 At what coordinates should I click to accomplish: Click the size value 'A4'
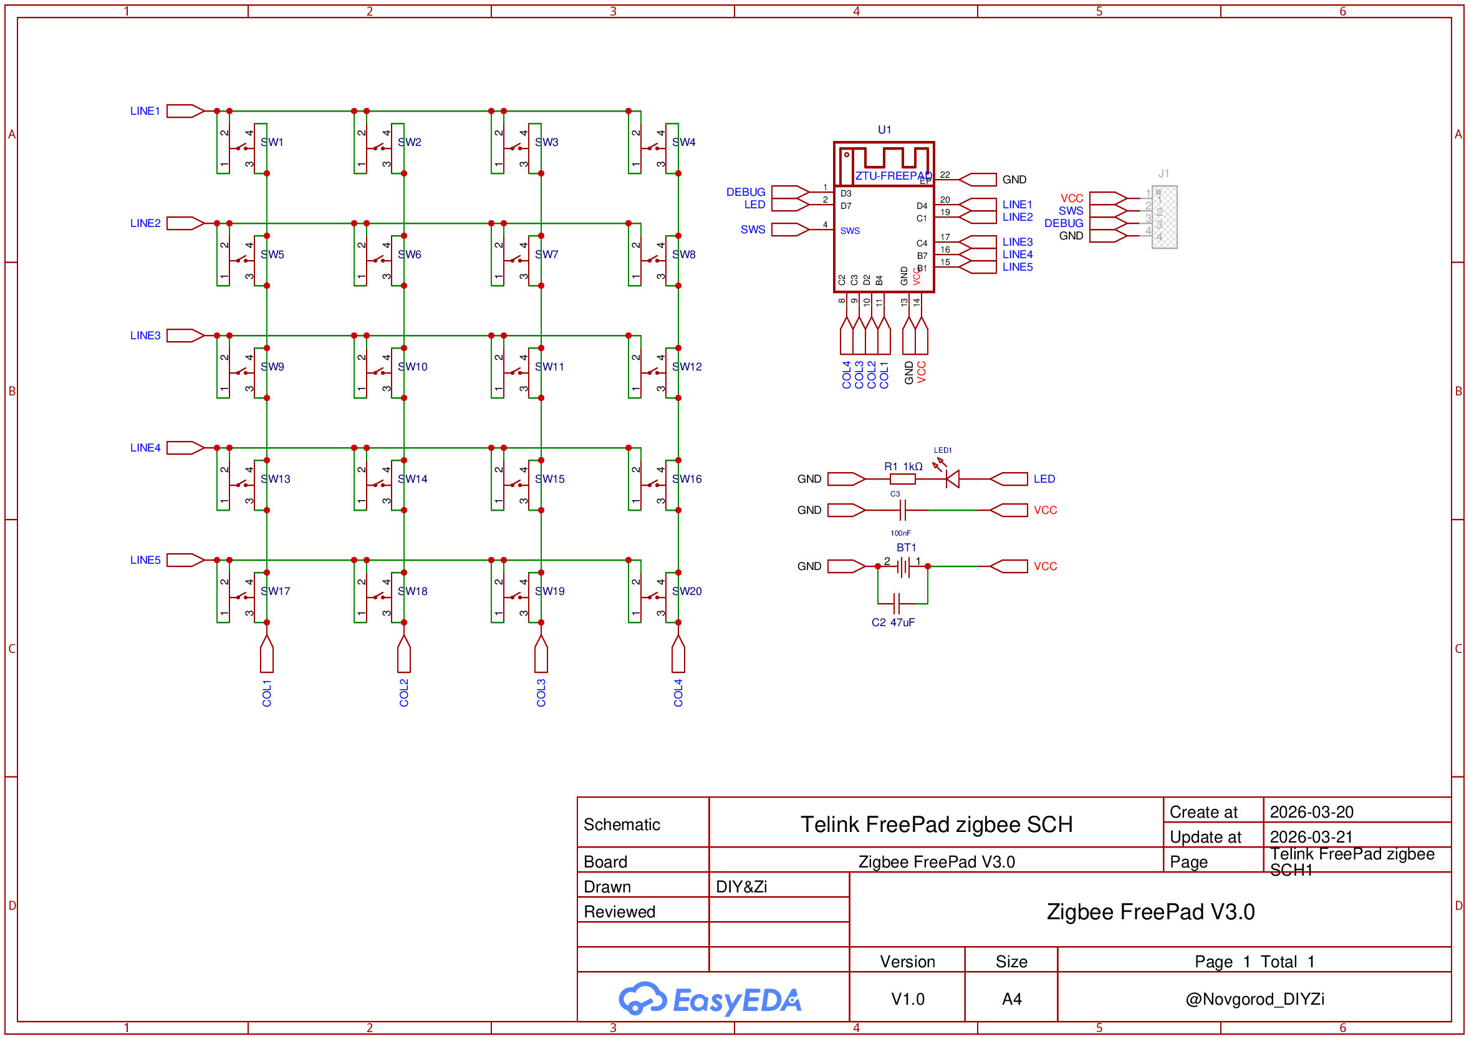1011,998
